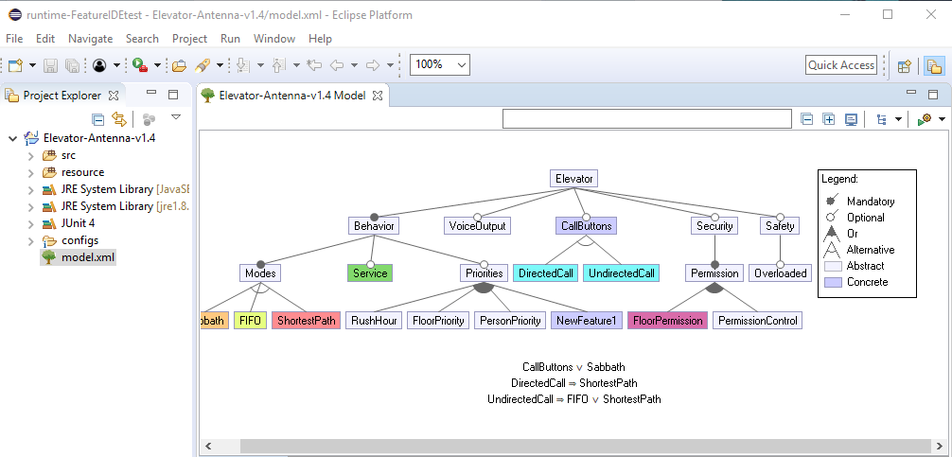Open the layout icon dropdown in model toolbar
The height and width of the screenshot is (457, 952).
tap(899, 119)
